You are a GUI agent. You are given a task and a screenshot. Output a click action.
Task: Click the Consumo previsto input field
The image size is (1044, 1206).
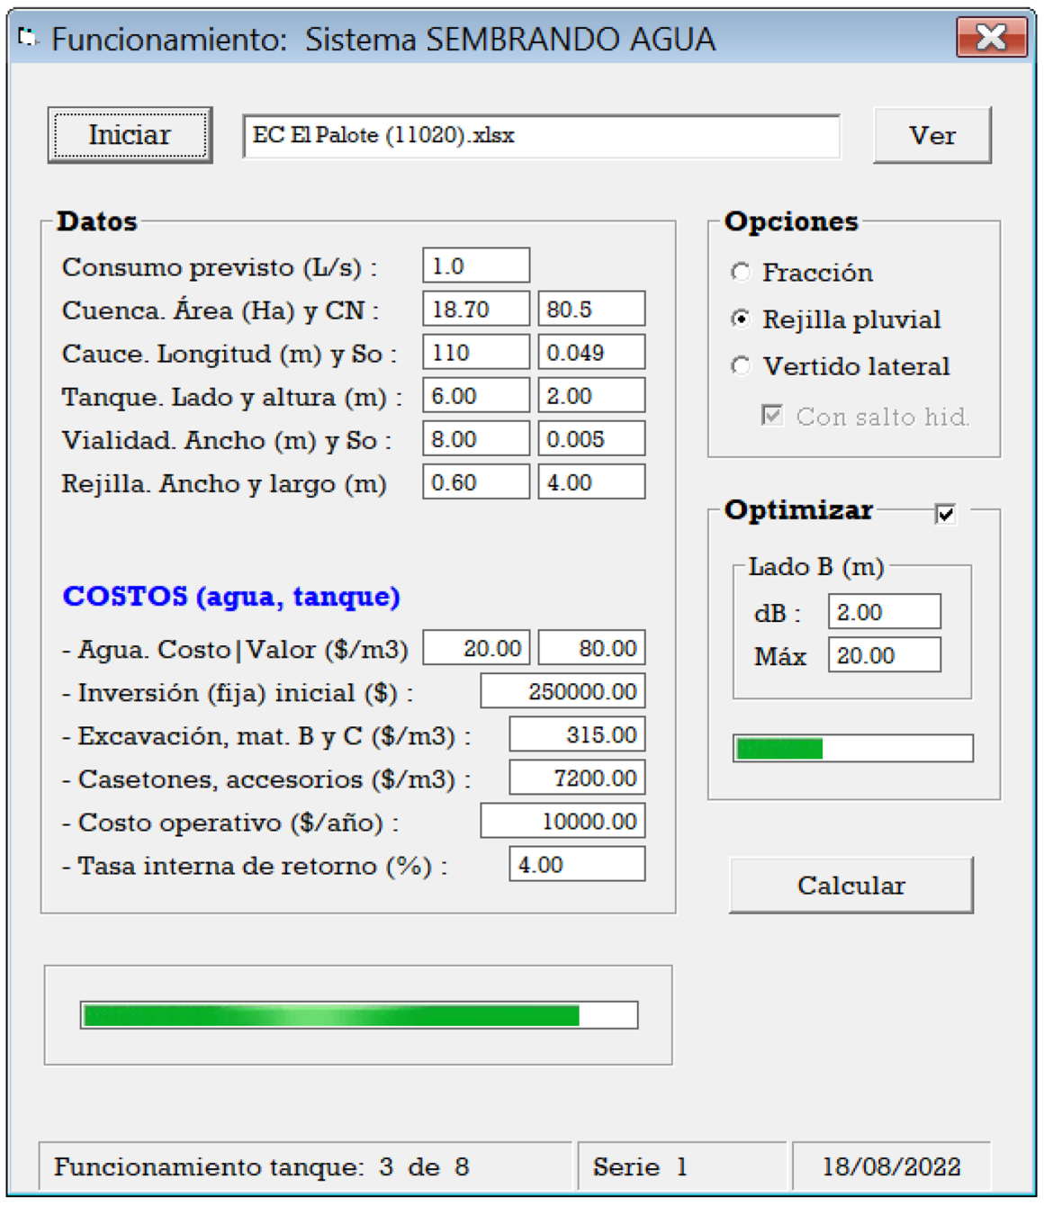coord(476,266)
